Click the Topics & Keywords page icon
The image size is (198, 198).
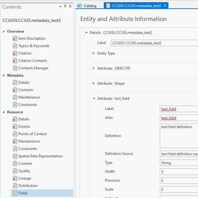click(x=15, y=46)
